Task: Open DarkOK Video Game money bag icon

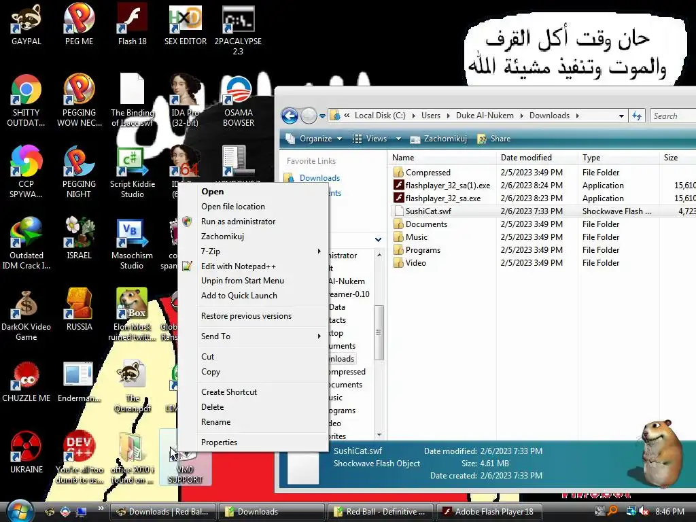Action: pos(27,315)
